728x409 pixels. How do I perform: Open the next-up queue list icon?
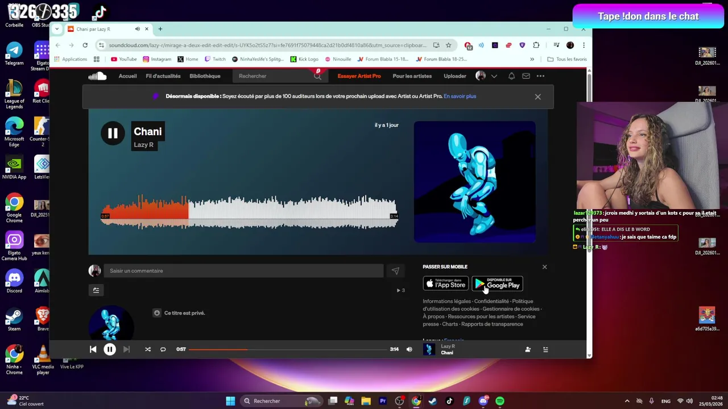coord(545,350)
